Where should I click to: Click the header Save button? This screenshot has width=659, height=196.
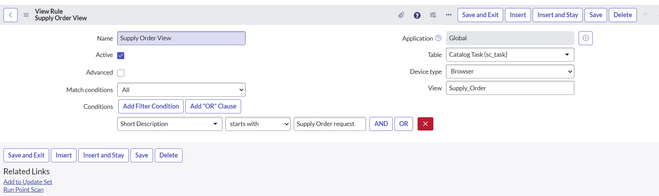[596, 15]
